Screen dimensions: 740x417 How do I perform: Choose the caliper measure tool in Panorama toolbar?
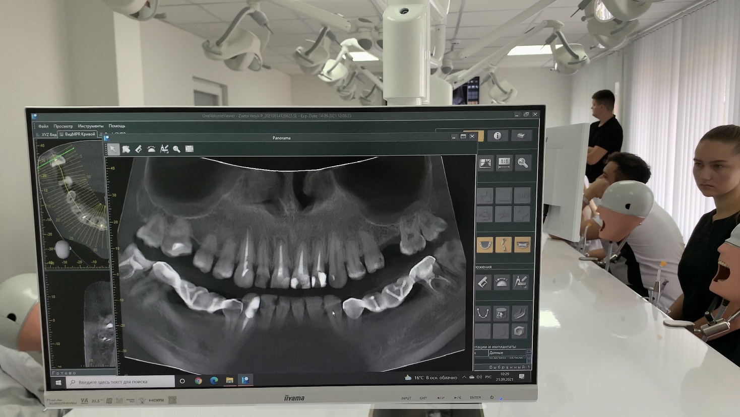139,149
